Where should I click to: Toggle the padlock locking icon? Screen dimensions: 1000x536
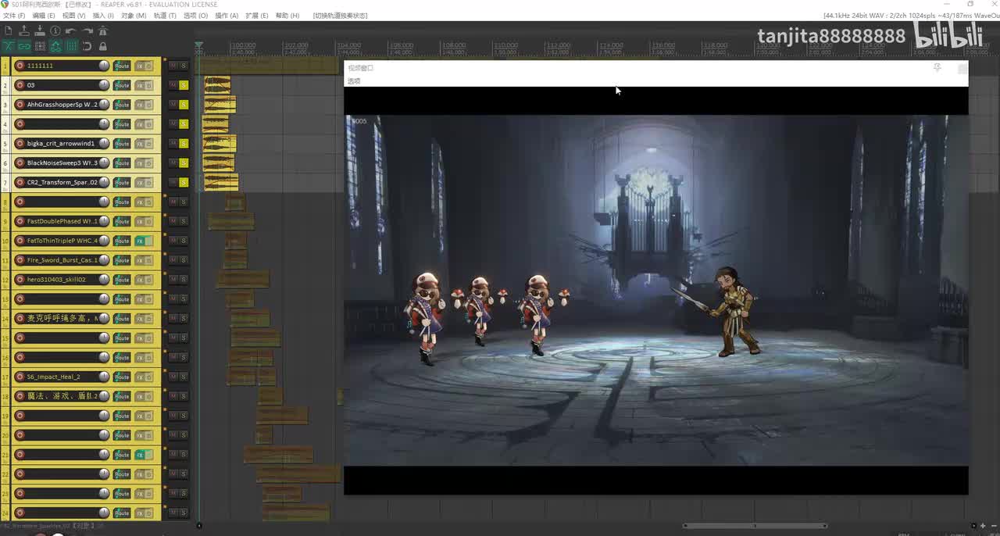pyautogui.click(x=102, y=46)
